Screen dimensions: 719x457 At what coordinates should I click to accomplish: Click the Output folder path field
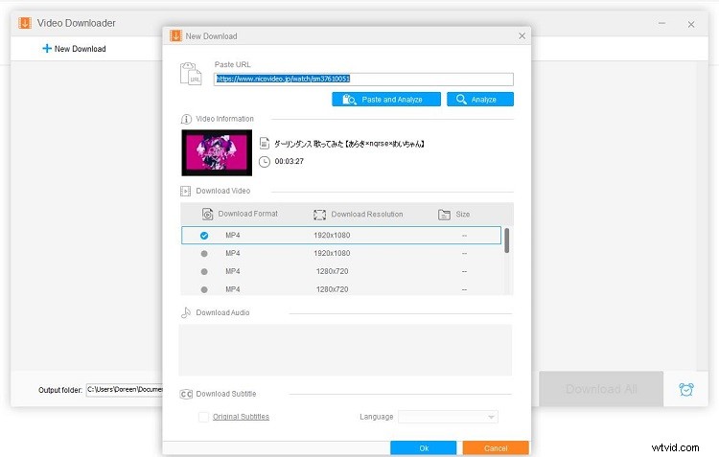(125, 390)
